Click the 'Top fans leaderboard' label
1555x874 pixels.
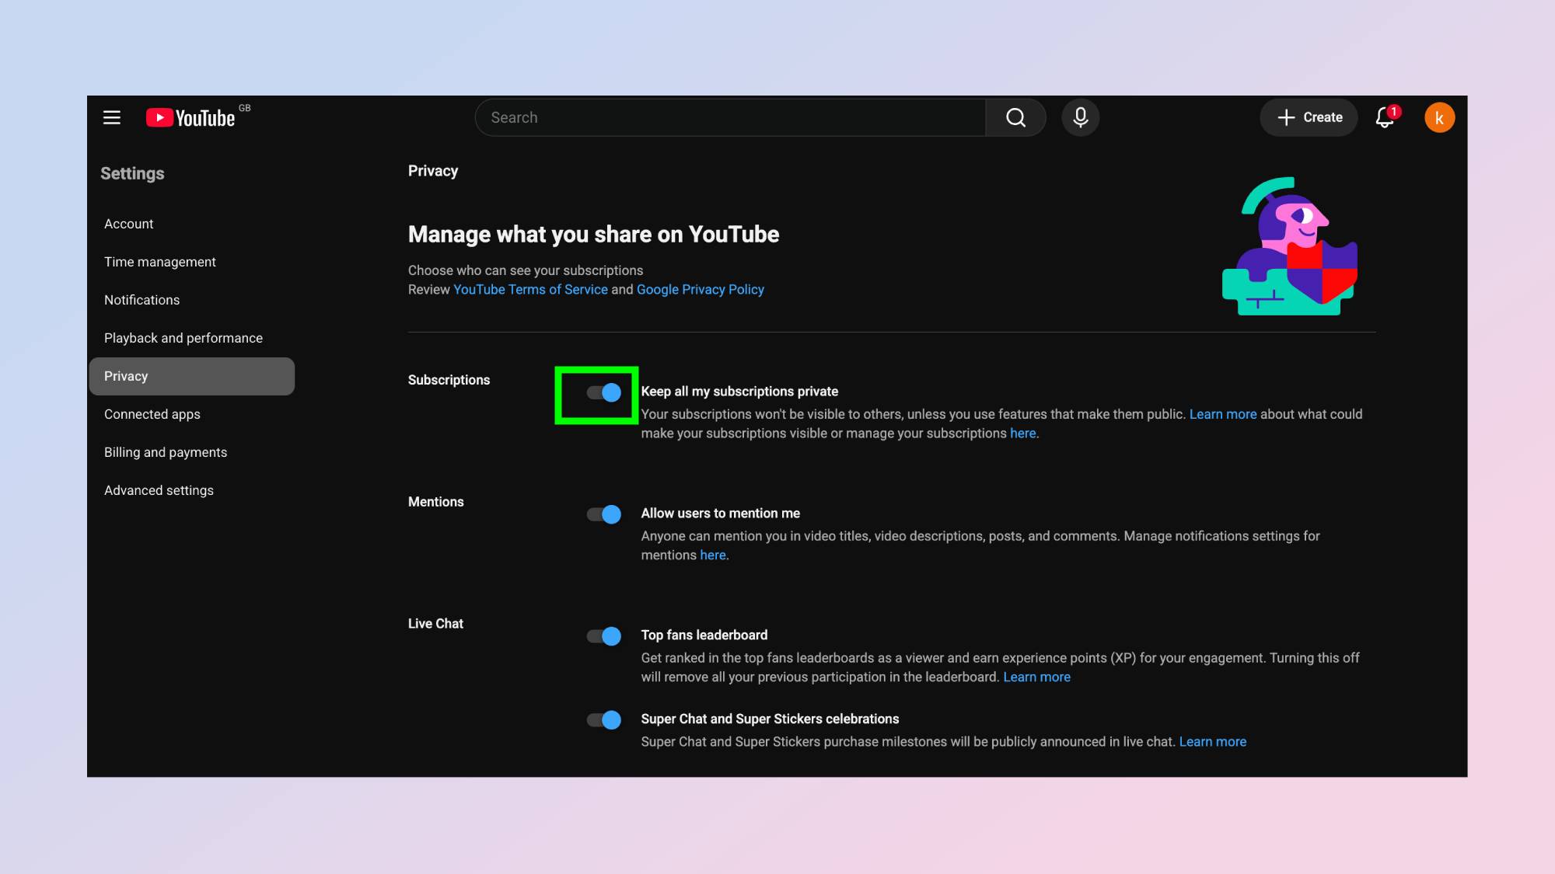click(x=704, y=635)
